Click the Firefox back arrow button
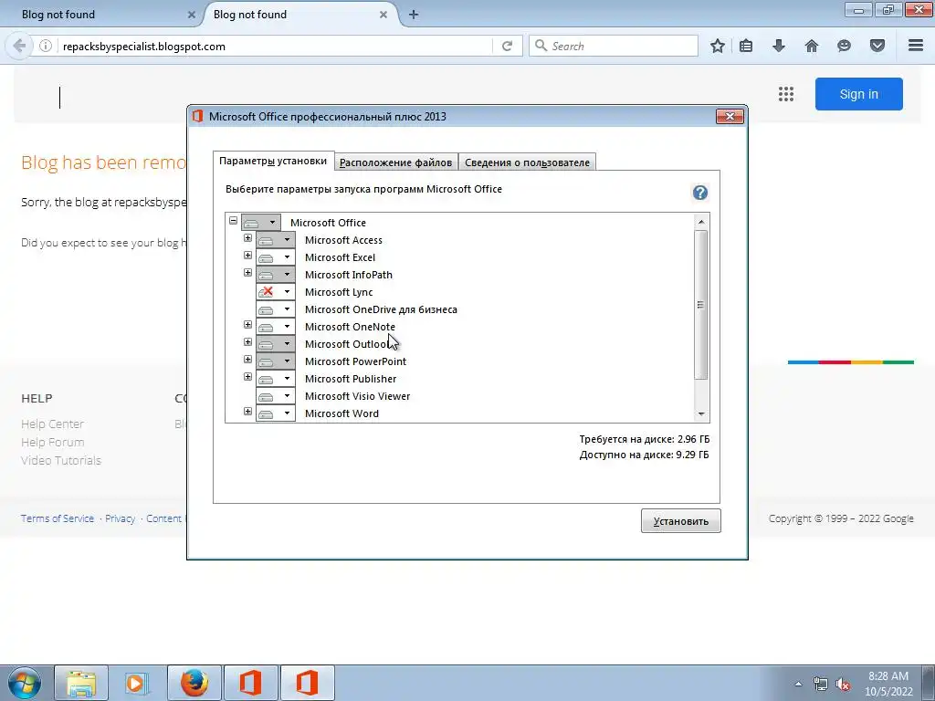Image resolution: width=935 pixels, height=701 pixels. [x=19, y=46]
